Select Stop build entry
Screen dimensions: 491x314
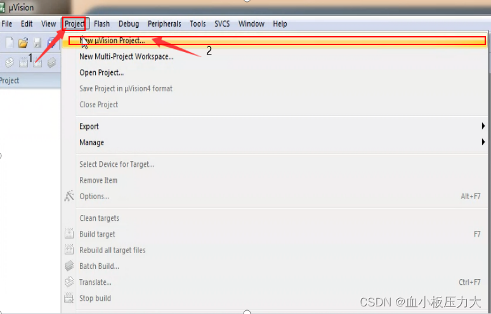[274, 298]
